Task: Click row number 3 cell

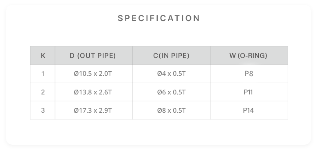Action: pos(43,110)
